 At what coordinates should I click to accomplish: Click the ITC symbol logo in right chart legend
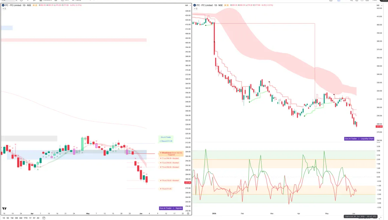pos(194,5)
